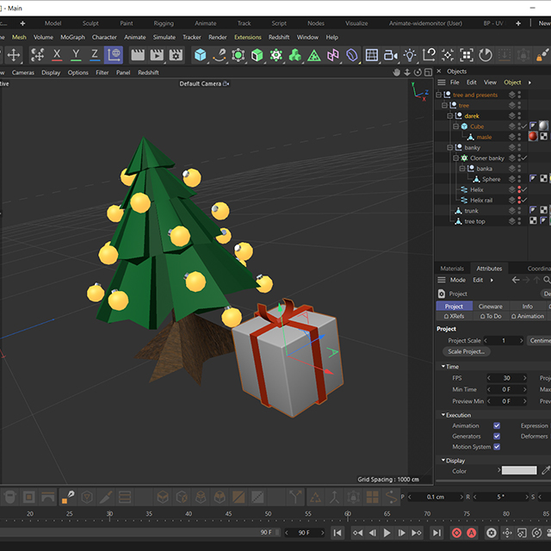Screen dimensions: 551x551
Task: Toggle the X axis lock icon
Action: [57, 55]
